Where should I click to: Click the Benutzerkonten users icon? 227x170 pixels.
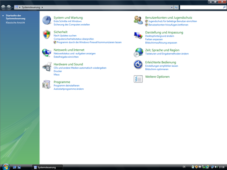[x=138, y=20]
